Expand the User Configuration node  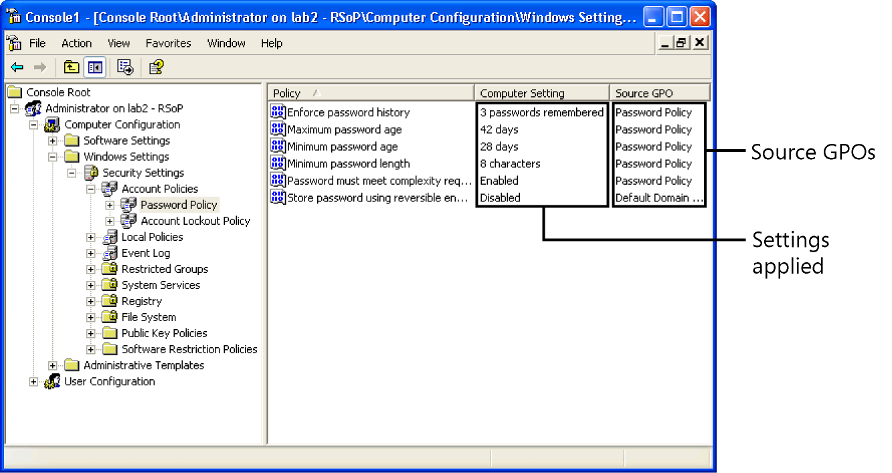33,381
